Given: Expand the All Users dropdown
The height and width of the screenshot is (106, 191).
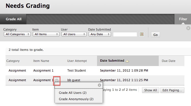Looking at the screenshot, I should click(x=74, y=34).
